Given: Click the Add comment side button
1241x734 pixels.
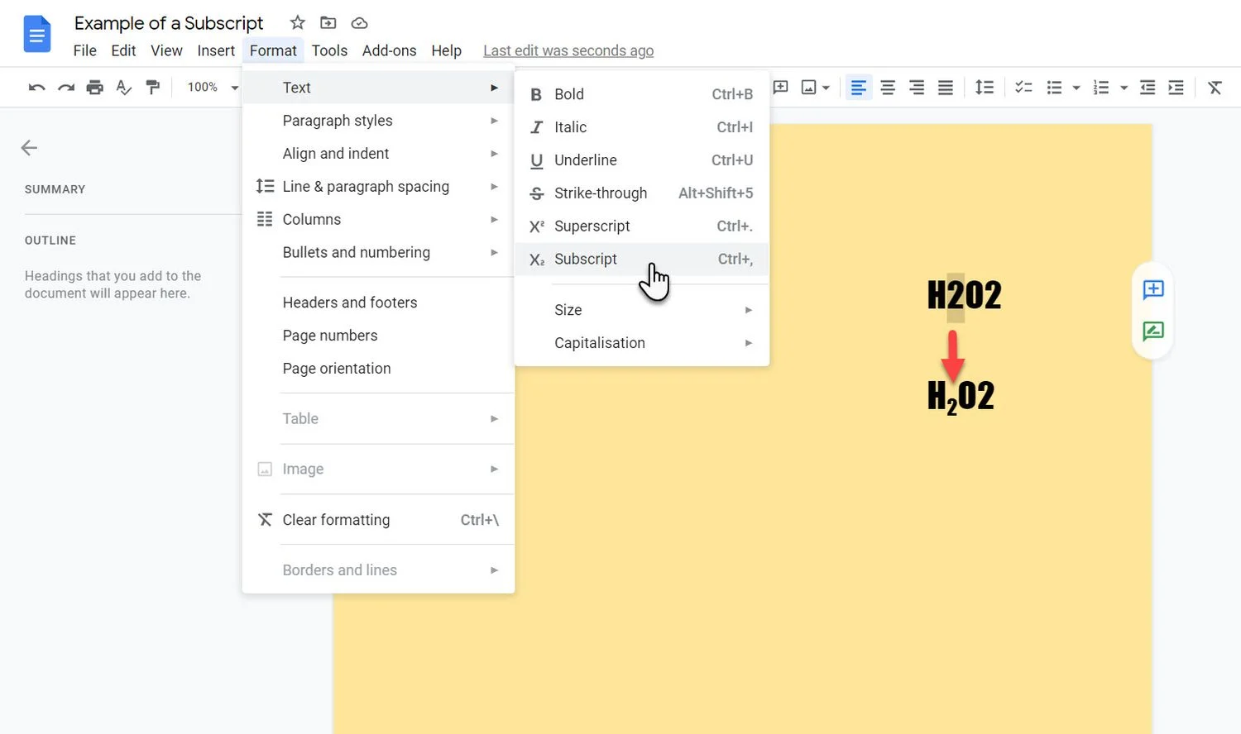Looking at the screenshot, I should pyautogui.click(x=1153, y=289).
